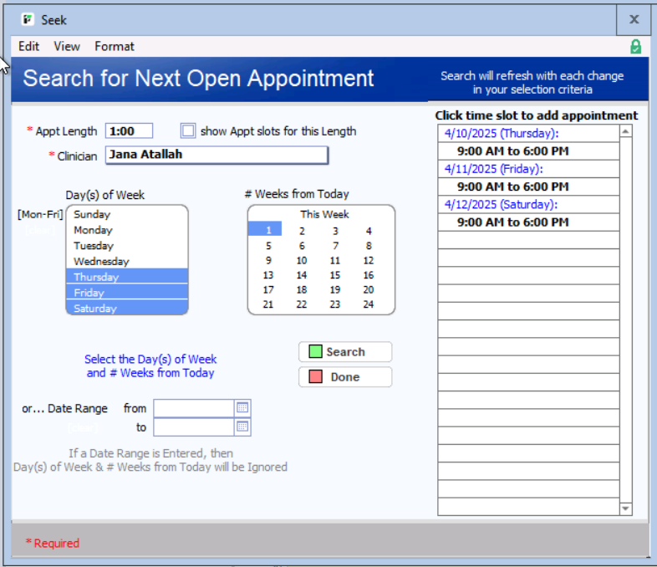657x567 pixels.
Task: Close the Seek window
Action: (634, 19)
